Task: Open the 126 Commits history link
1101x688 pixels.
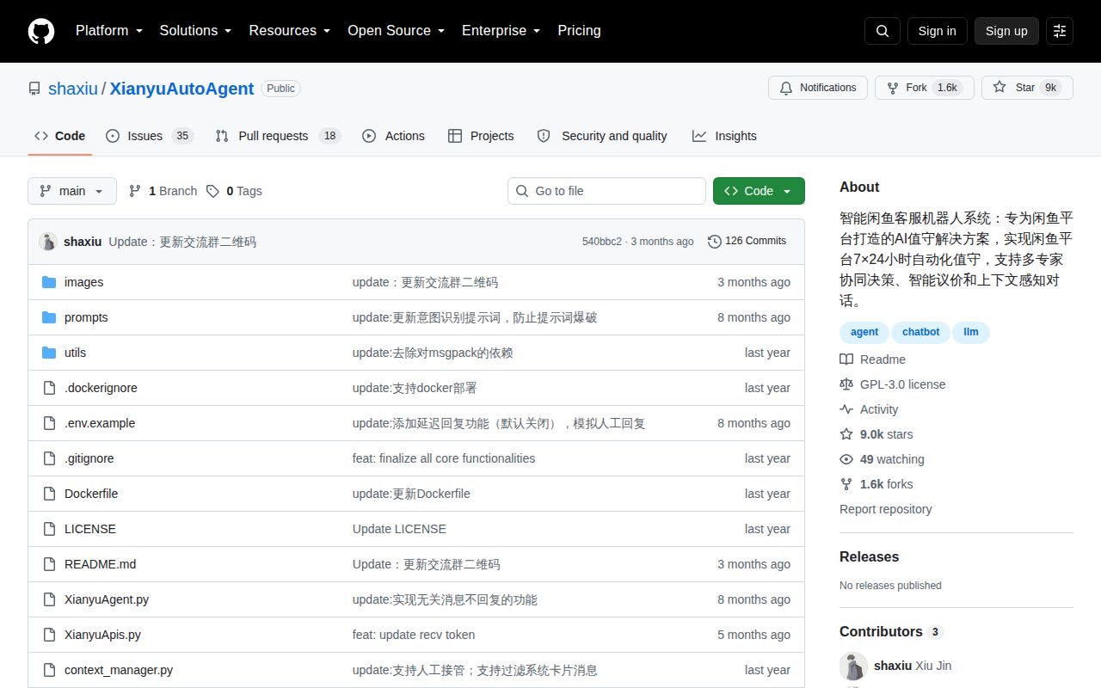Action: coord(747,241)
